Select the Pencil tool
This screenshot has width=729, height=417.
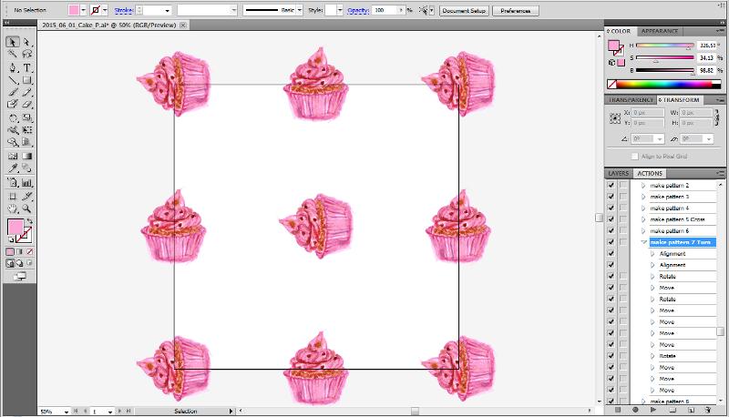(27, 92)
